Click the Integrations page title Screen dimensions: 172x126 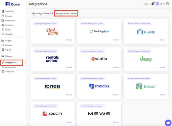coord(38,4)
